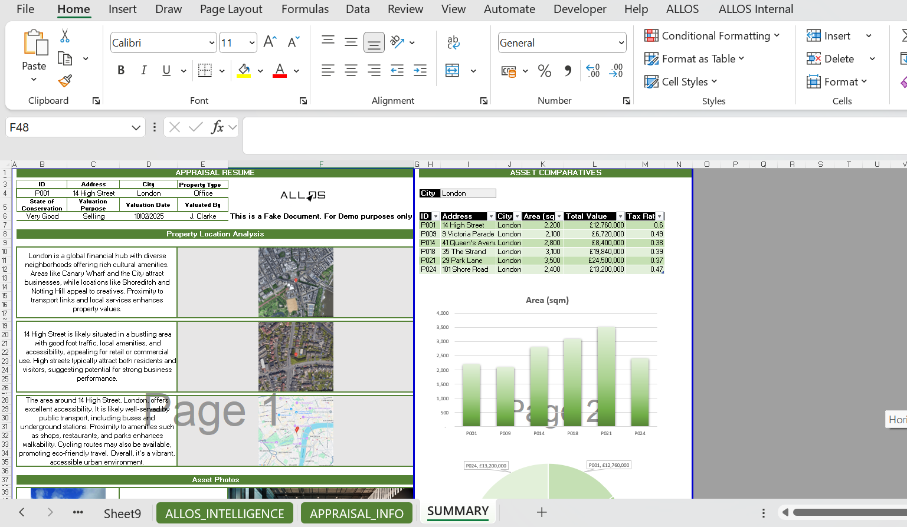
Task: Toggle center horizontal text alignment
Action: pos(351,71)
